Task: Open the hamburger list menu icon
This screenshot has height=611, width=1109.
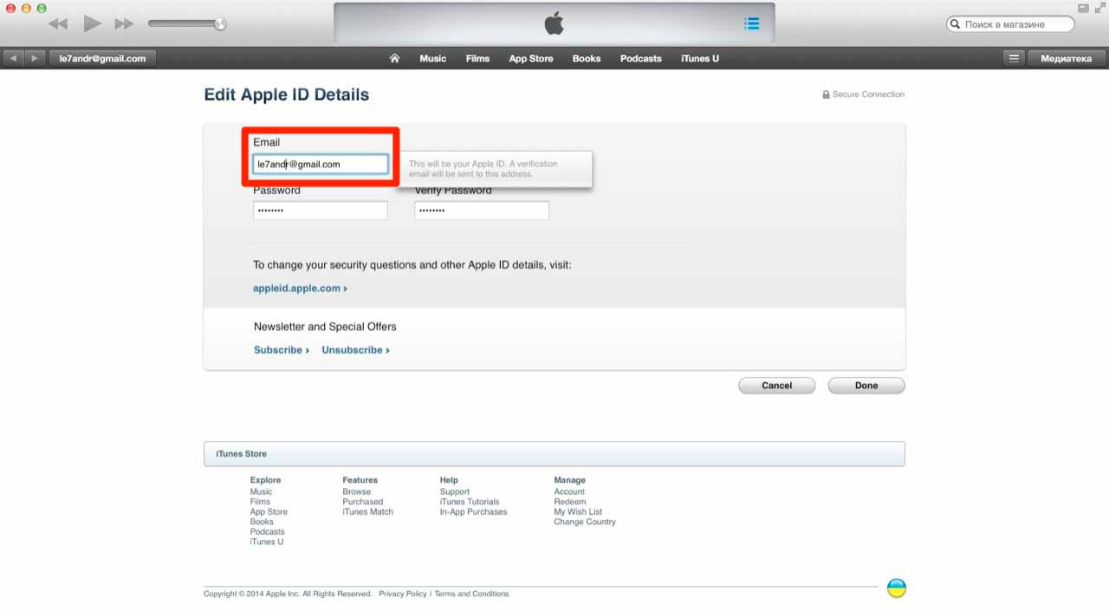Action: coord(1014,58)
